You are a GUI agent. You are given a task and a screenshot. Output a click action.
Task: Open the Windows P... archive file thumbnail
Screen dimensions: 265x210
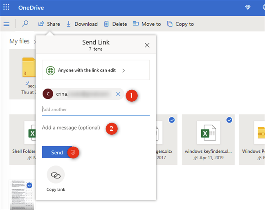tap(259, 132)
